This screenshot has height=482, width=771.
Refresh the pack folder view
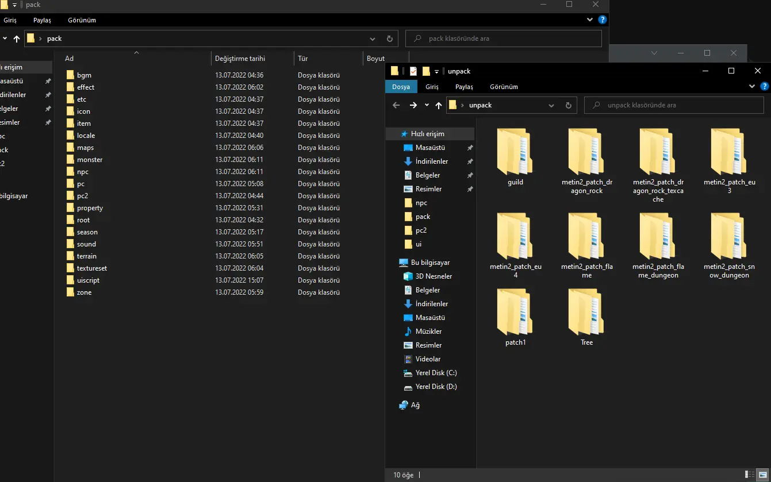[389, 39]
